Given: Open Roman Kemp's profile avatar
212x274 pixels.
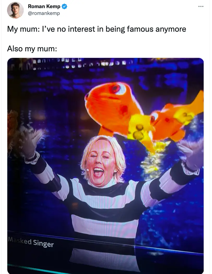Looking at the screenshot, I should (x=15, y=10).
